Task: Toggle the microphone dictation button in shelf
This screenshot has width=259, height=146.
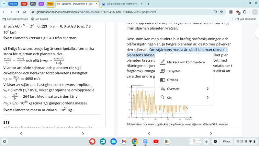Action: 206,141
